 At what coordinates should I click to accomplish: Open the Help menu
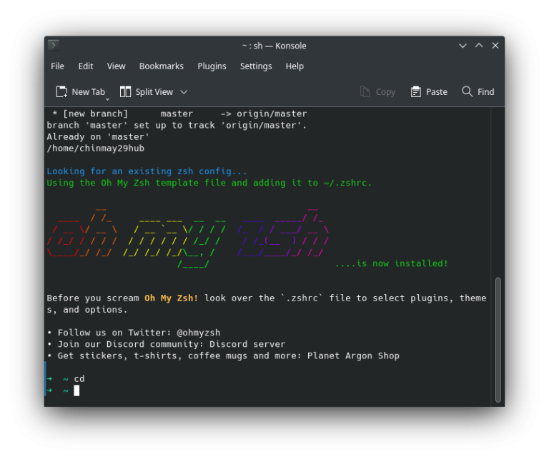[x=295, y=66]
